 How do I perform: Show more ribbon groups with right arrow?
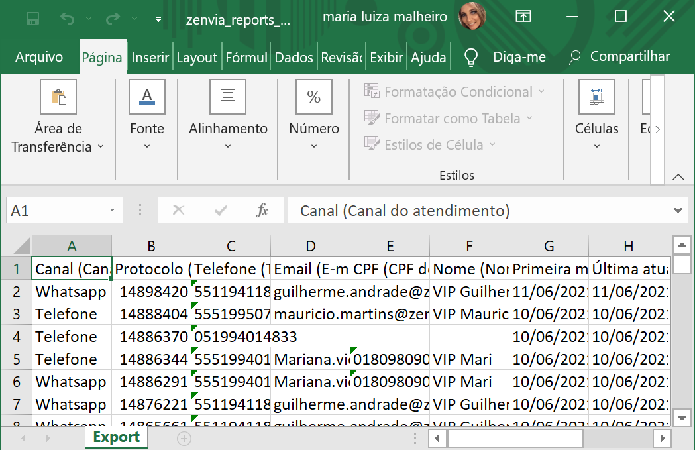point(658,129)
